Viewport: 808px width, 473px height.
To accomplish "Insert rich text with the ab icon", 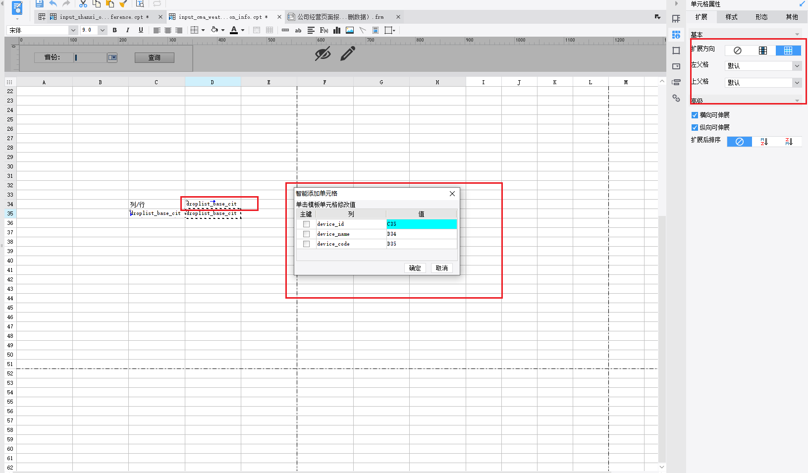I will [298, 30].
